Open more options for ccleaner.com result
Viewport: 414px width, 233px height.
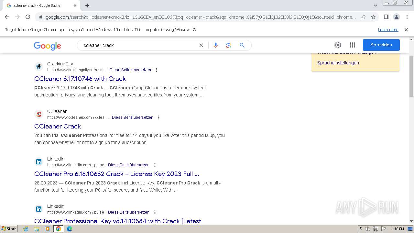coord(159,117)
